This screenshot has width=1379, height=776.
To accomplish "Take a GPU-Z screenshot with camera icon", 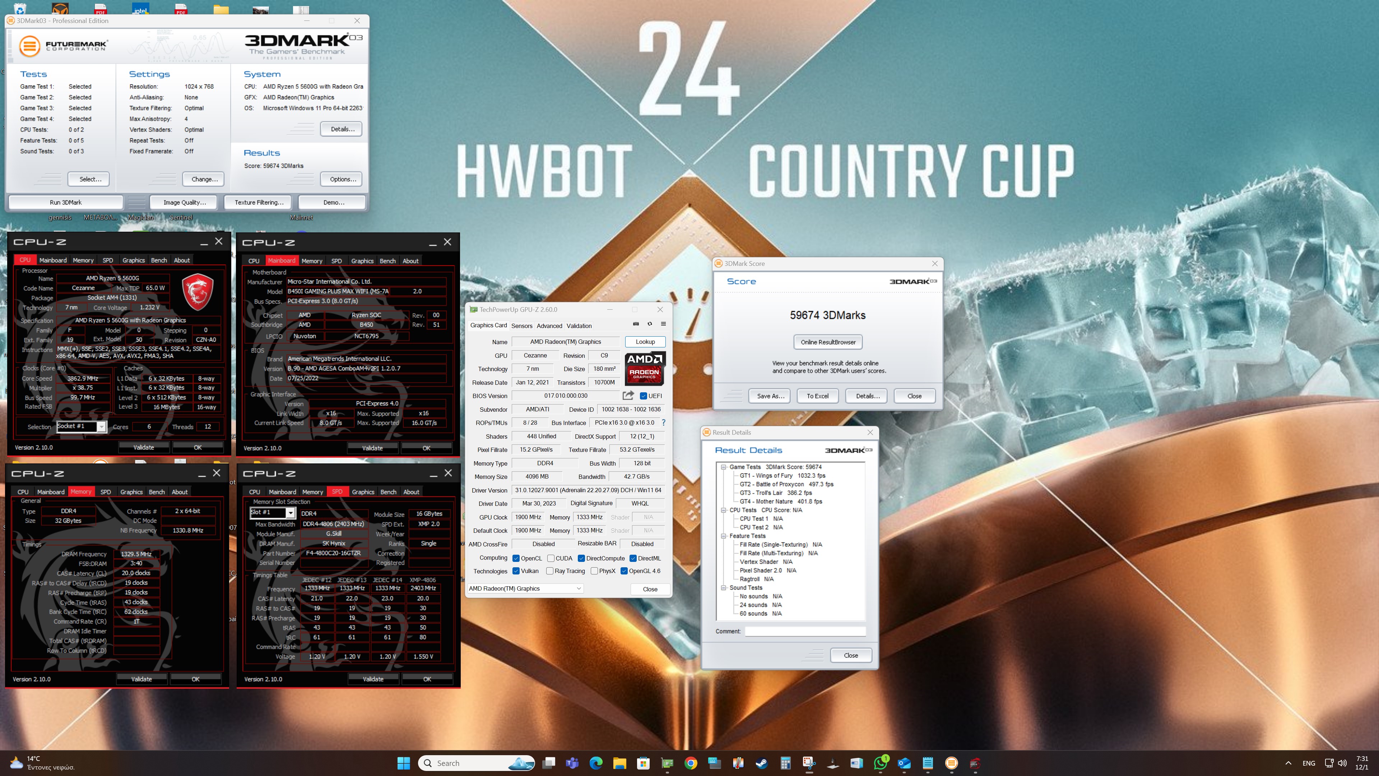I will click(636, 324).
